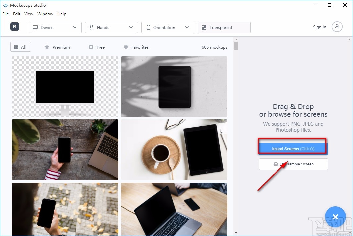This screenshot has width=353, height=236.
Task: Click the Transparent checkerboard icon
Action: [204, 27]
